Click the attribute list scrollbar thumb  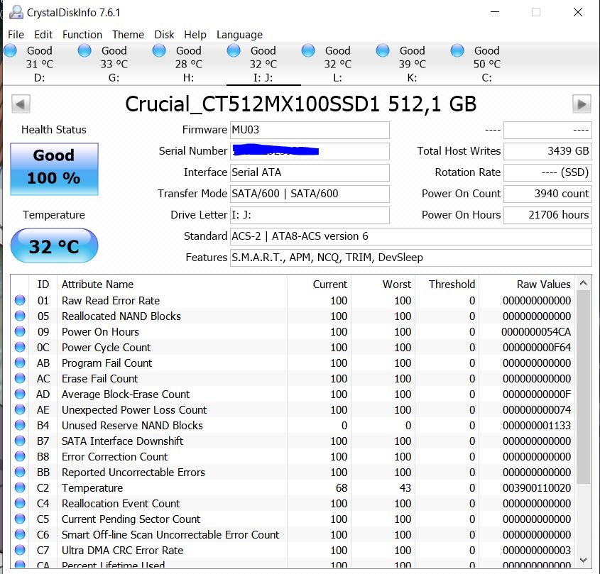pyautogui.click(x=583, y=387)
